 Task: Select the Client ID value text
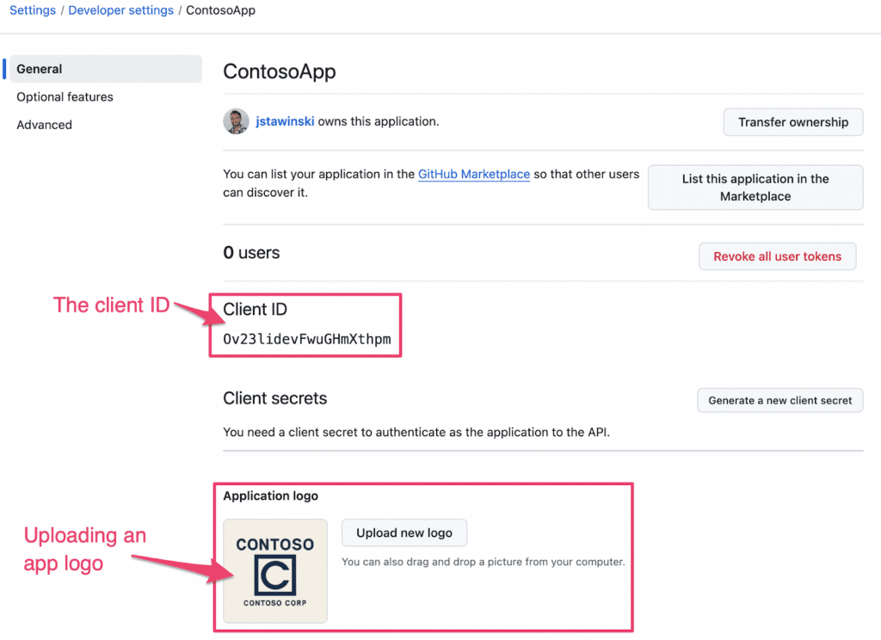307,337
